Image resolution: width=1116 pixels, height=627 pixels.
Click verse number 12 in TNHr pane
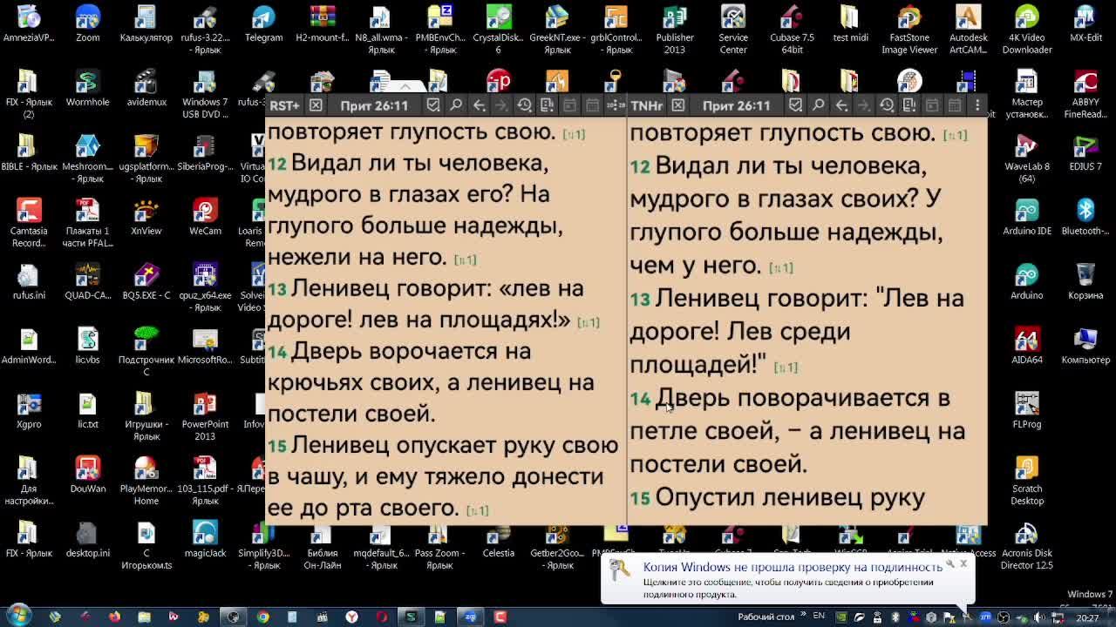click(640, 166)
